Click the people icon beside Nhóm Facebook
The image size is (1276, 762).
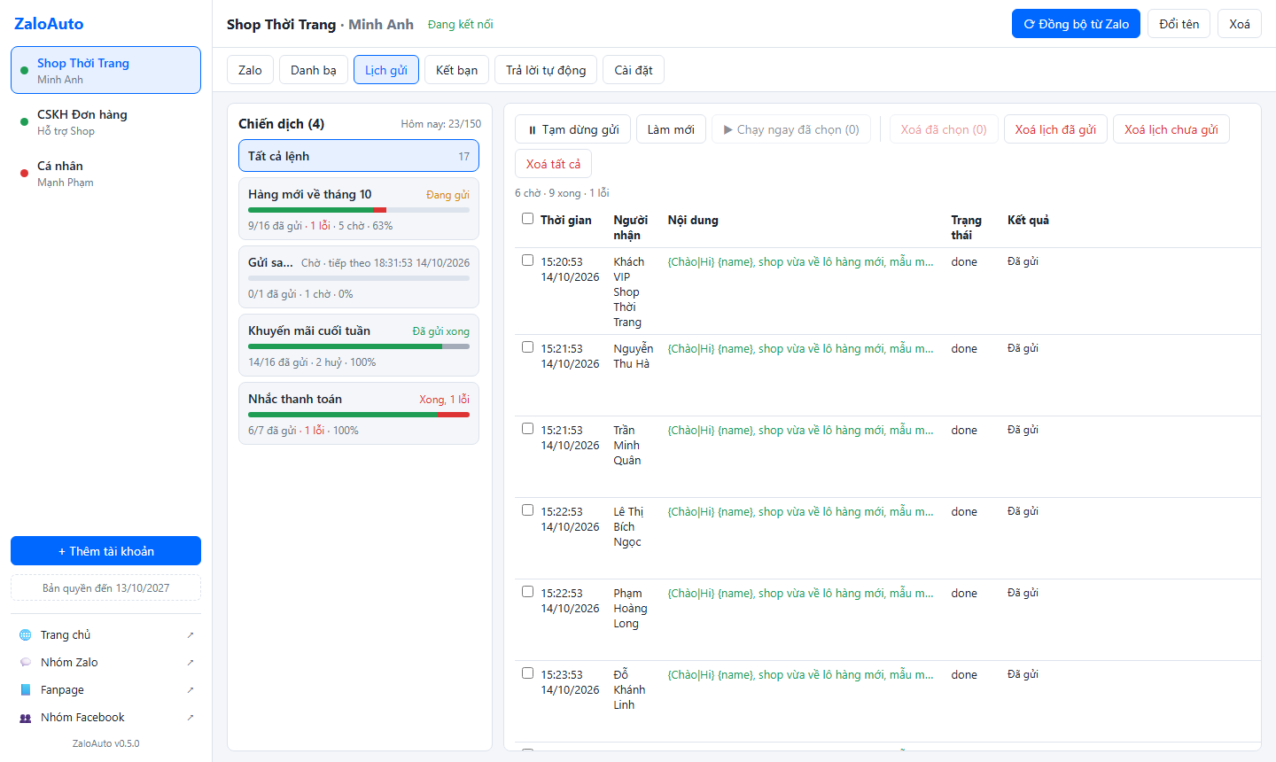coord(25,718)
